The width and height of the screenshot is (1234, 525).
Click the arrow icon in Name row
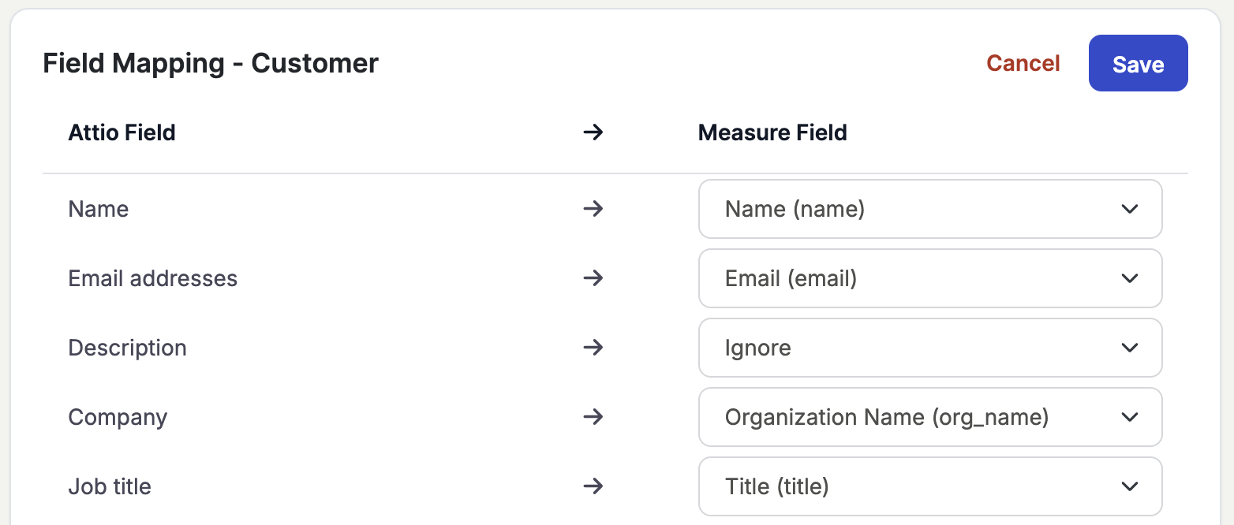593,209
